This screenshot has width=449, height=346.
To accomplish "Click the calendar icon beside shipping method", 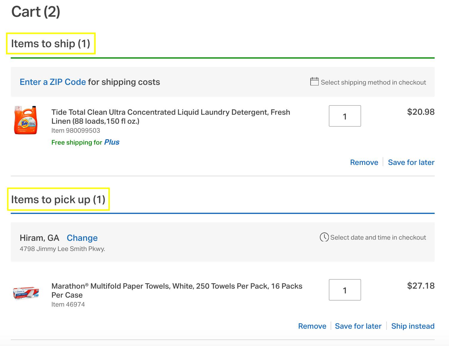I will tap(314, 82).
